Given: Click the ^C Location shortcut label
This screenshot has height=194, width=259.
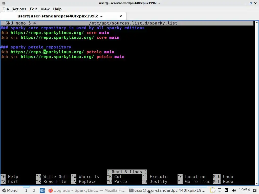Looking at the screenshot, I should tap(191, 177).
